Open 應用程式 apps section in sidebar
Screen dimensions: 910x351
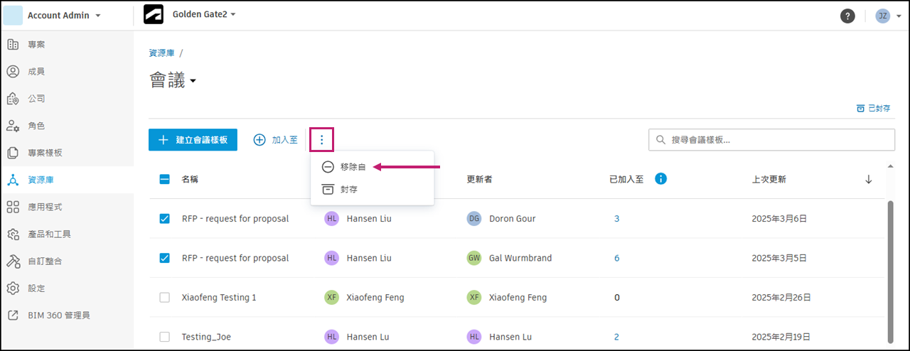coord(44,207)
